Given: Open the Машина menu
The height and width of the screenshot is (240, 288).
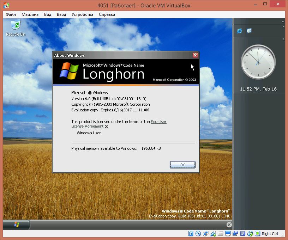Looking at the screenshot, I should coord(30,14).
